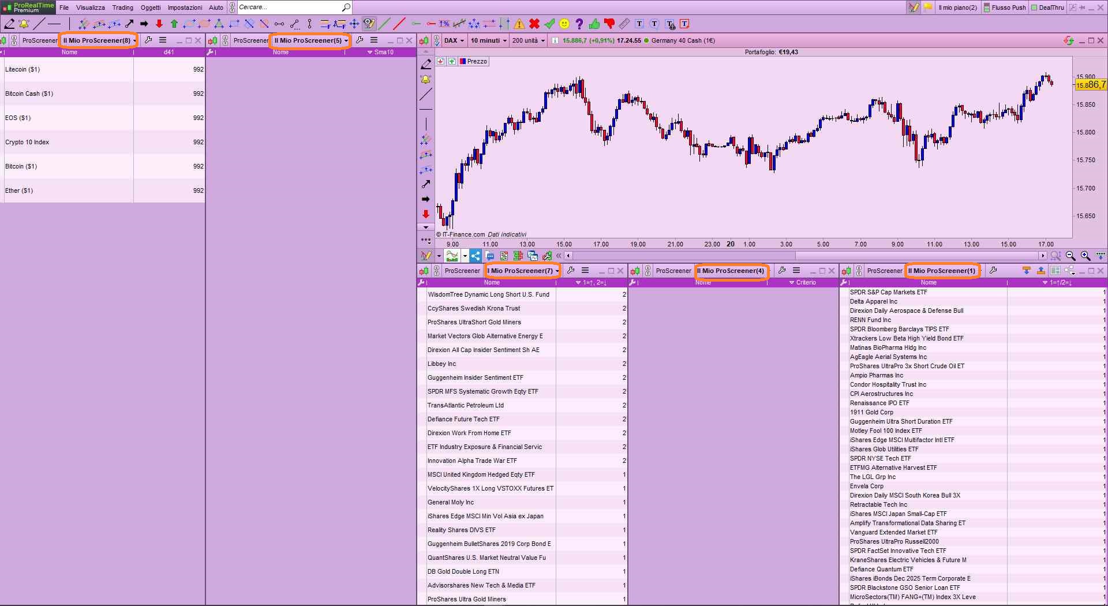Expand the chart sidebar tools down arrow
Screen dimensions: 1108x606
tap(426, 227)
